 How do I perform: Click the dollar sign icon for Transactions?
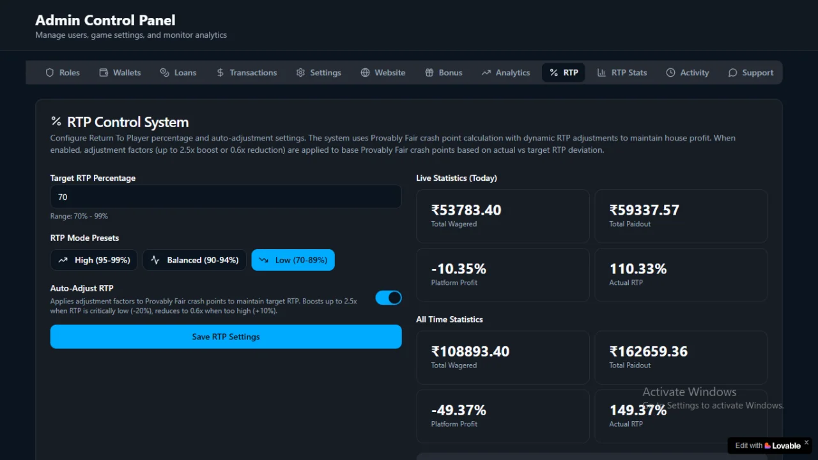click(220, 73)
